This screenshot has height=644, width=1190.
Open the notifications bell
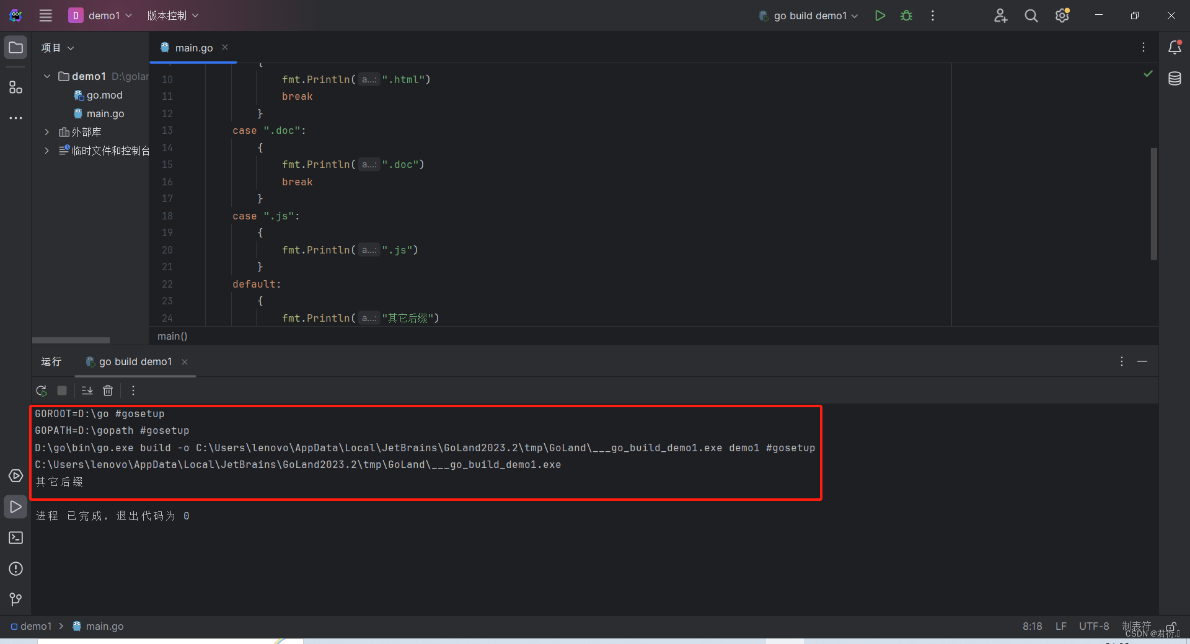coord(1175,48)
